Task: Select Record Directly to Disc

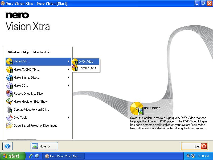Action: click(38, 94)
